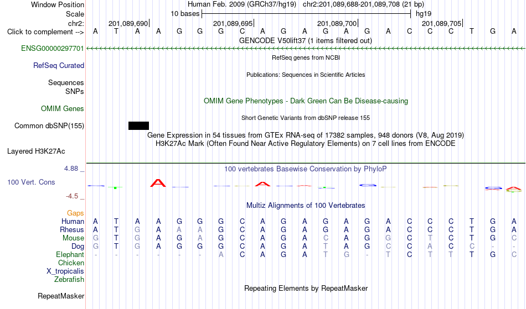This screenshot has height=309, width=526.
Task: Click the GTEx Gene Expression track title
Action: click(x=306, y=135)
